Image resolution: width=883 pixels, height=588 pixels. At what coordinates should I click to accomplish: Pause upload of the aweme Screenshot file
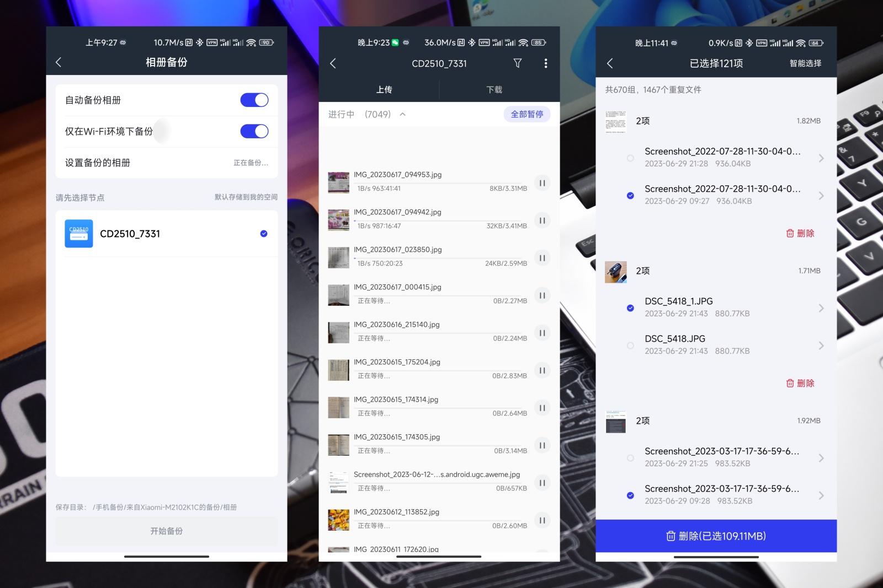coord(542,483)
